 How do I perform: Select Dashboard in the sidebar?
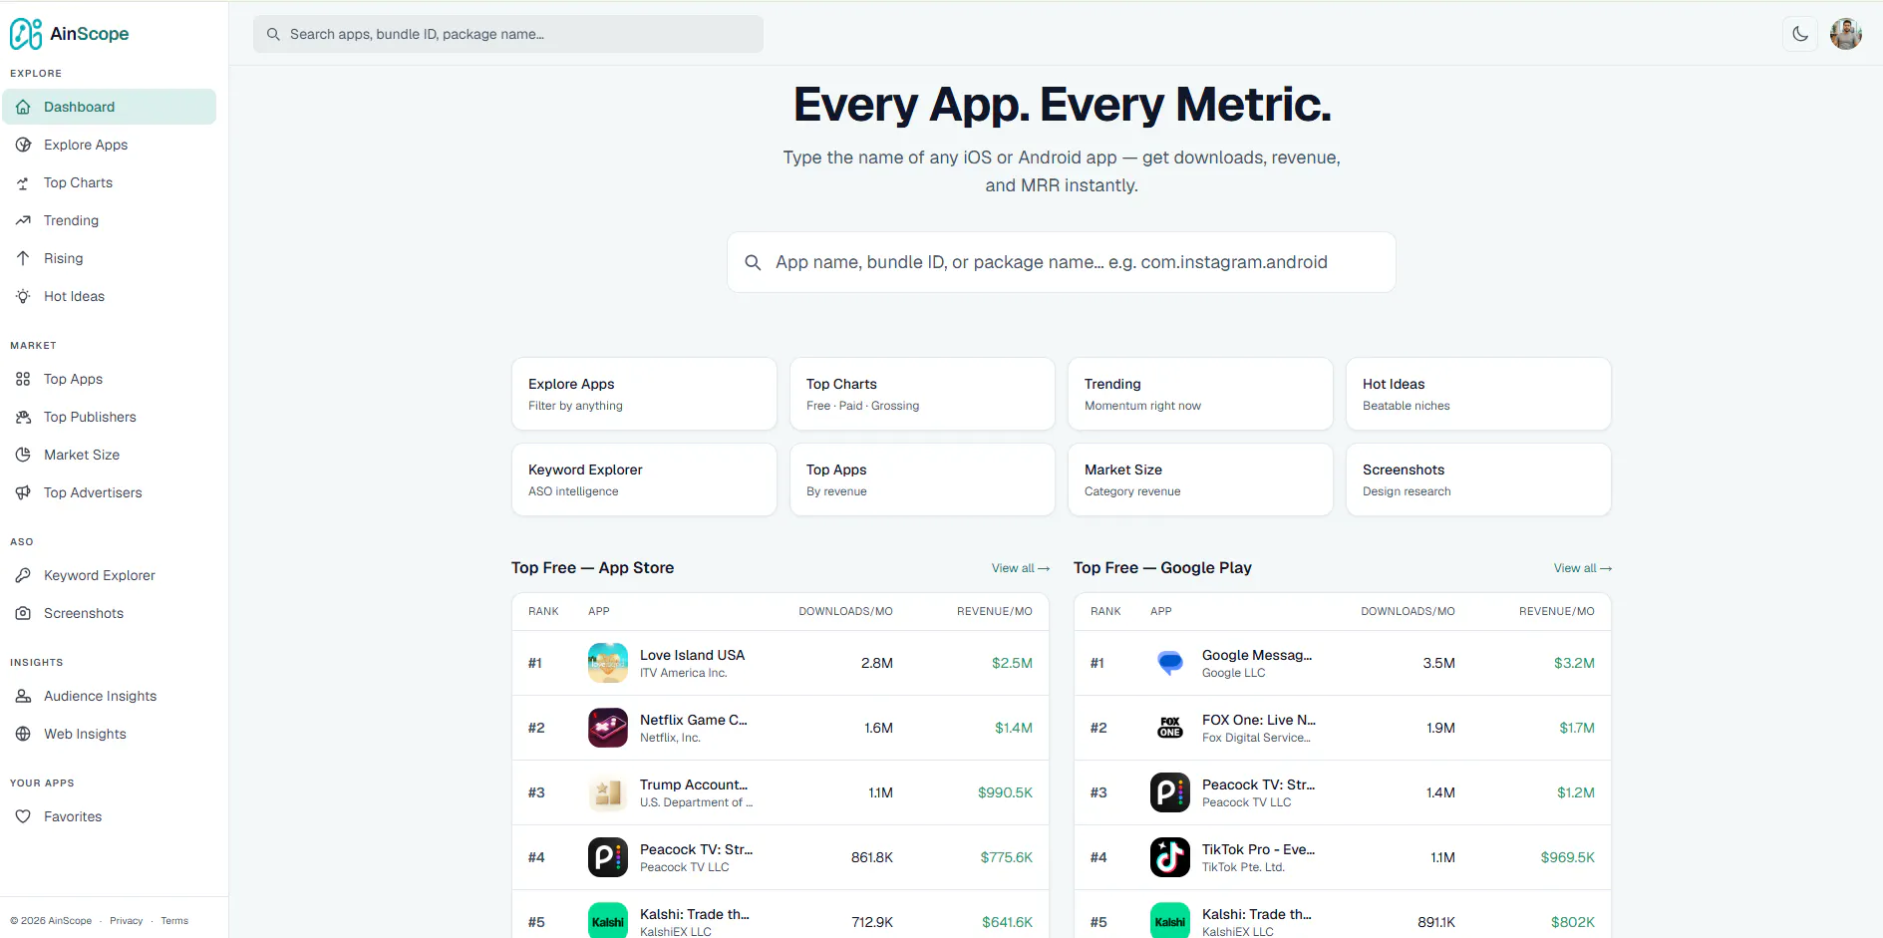pyautogui.click(x=110, y=107)
